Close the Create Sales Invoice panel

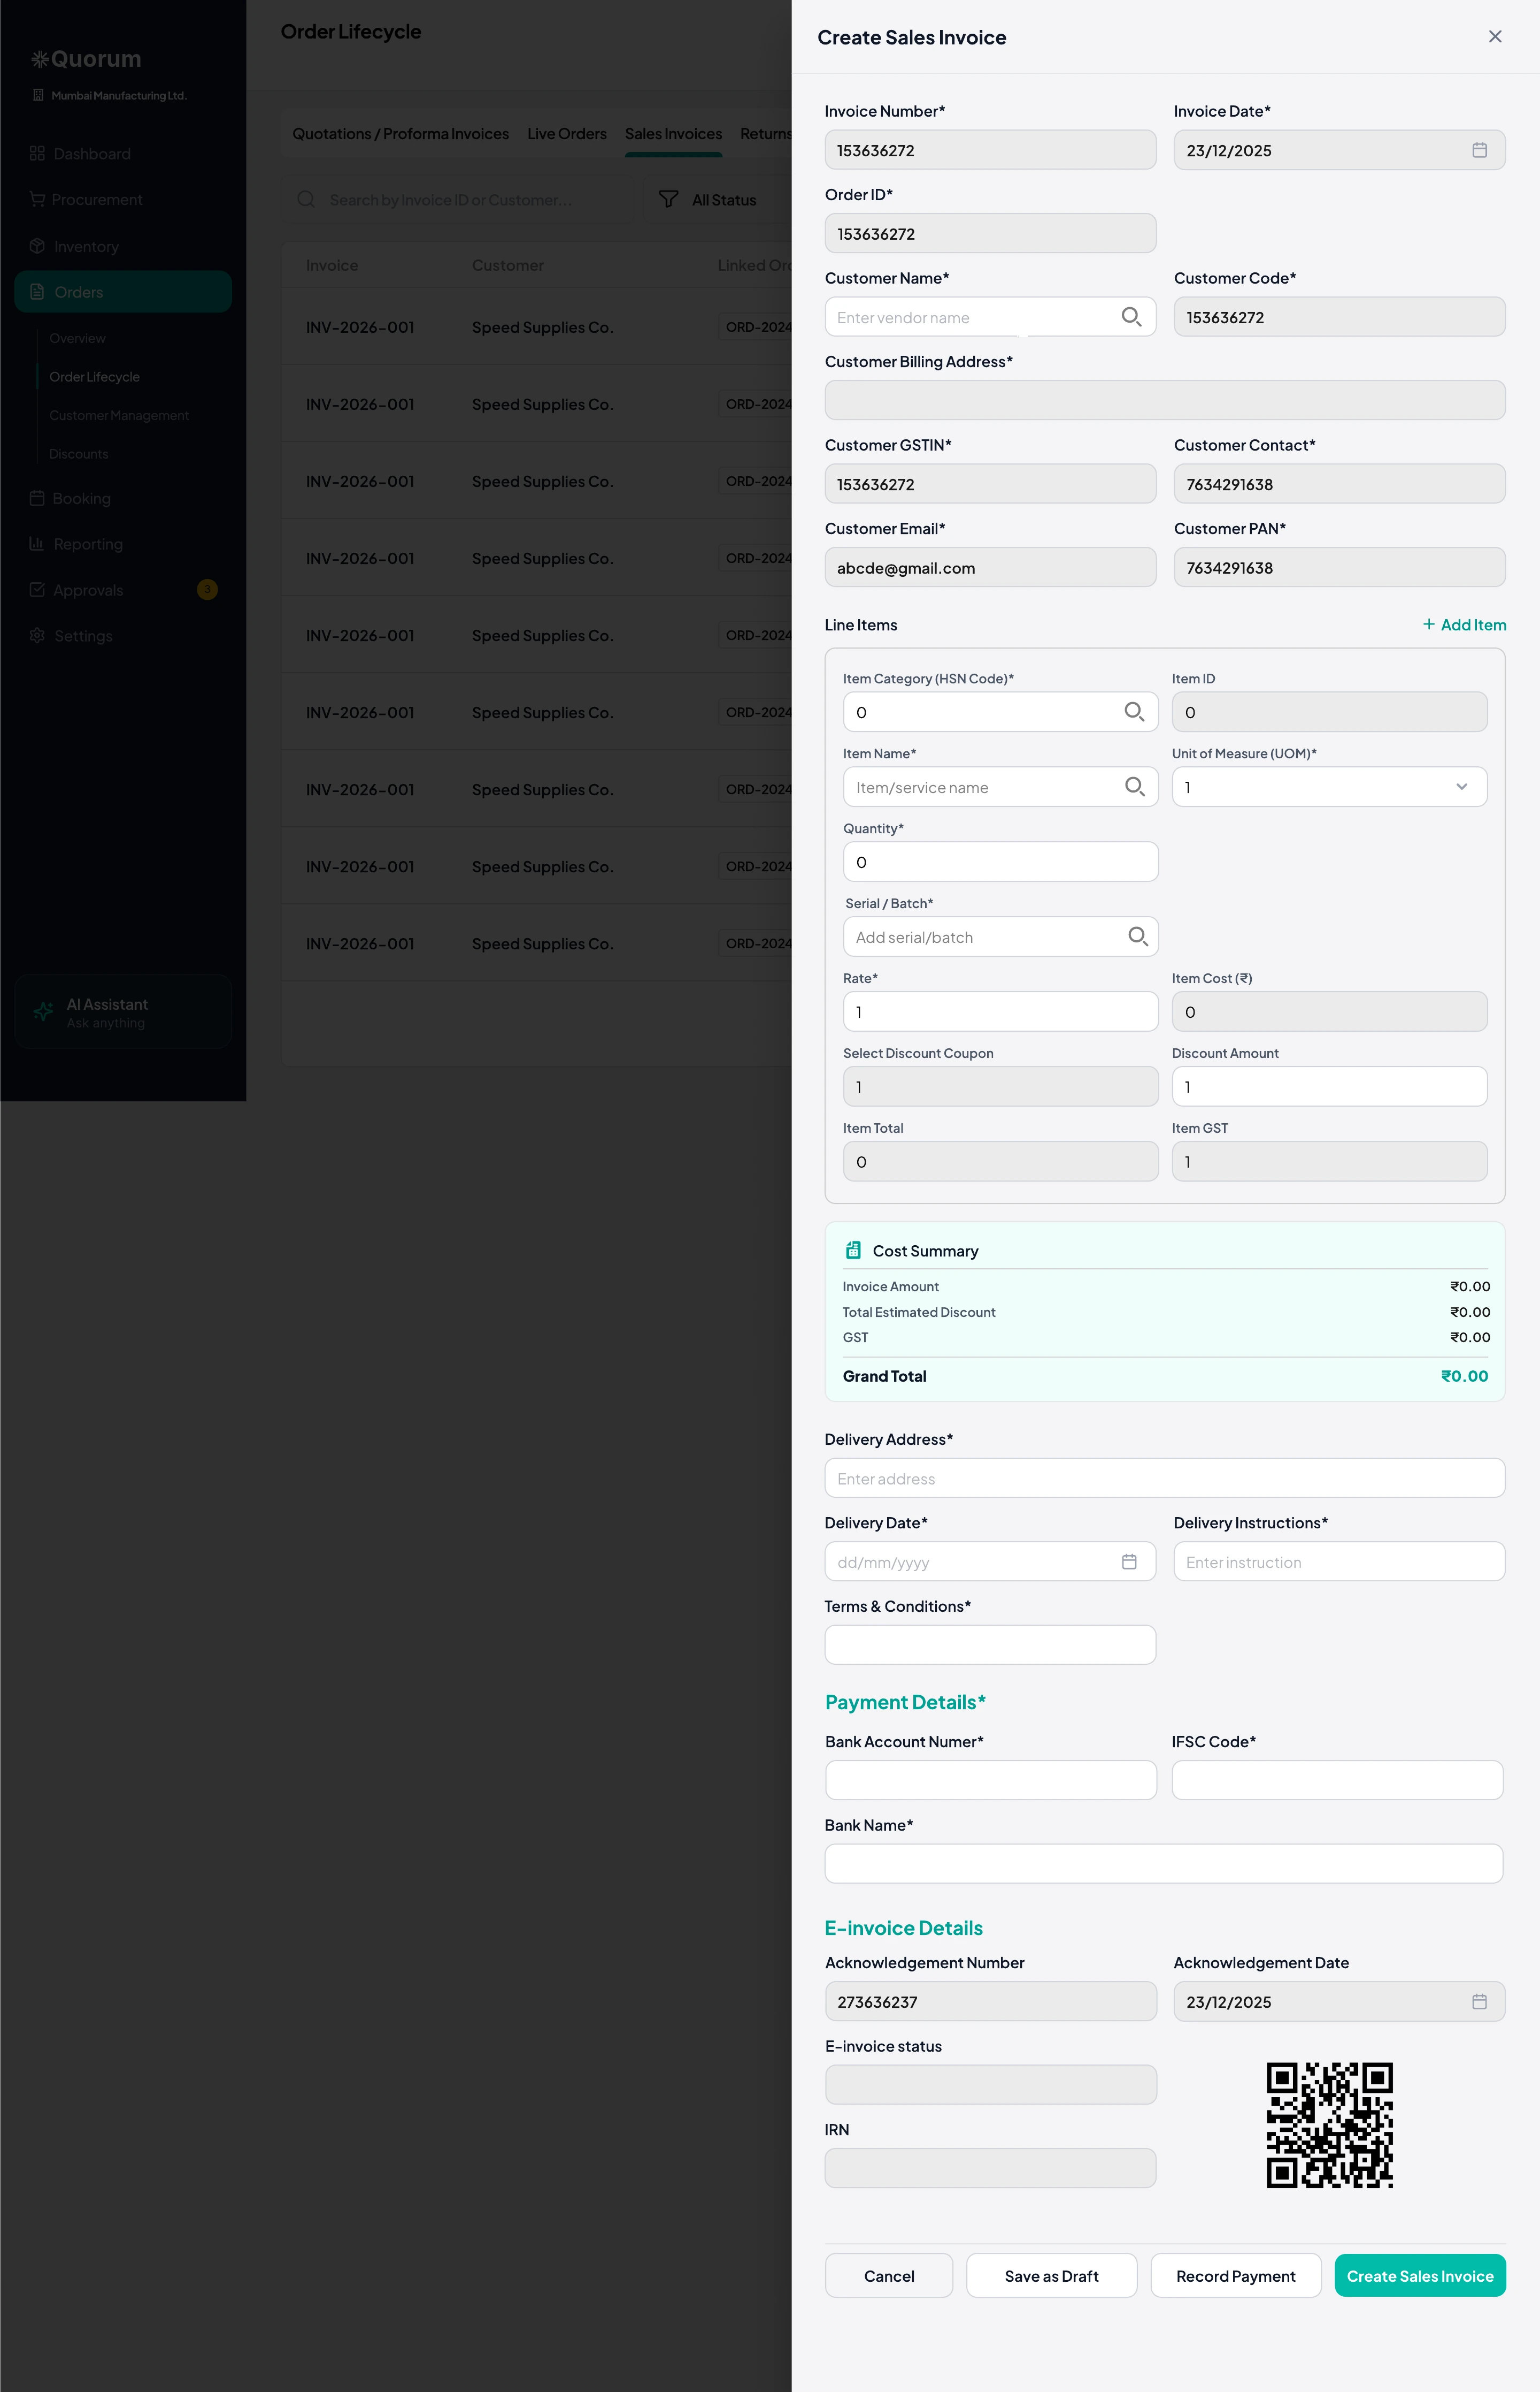pyautogui.click(x=1495, y=37)
